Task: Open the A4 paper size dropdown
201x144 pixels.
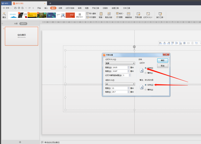Action: coord(120,84)
